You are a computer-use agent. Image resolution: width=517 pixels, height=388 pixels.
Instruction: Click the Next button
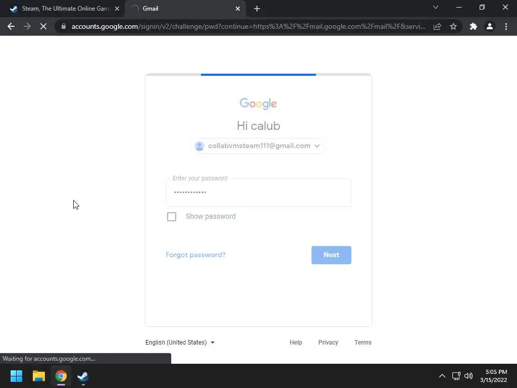tap(331, 255)
